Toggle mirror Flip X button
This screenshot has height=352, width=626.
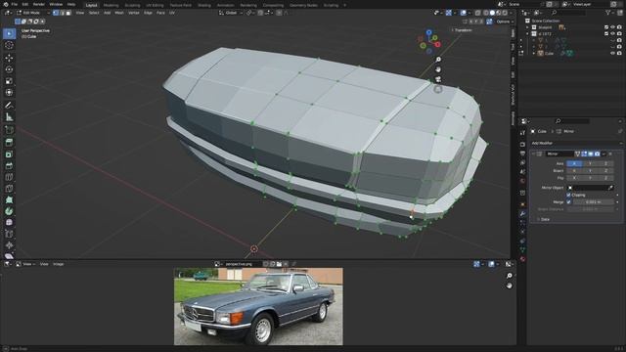[x=574, y=178]
